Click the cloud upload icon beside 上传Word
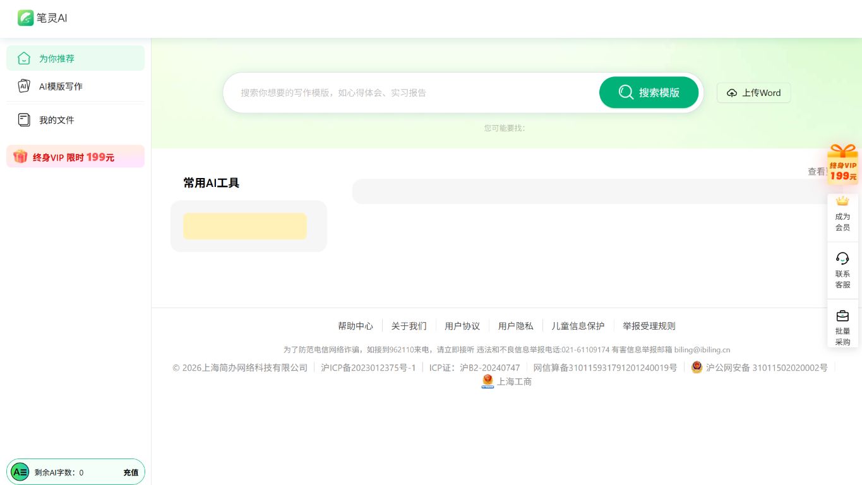This screenshot has width=862, height=485. [x=732, y=93]
